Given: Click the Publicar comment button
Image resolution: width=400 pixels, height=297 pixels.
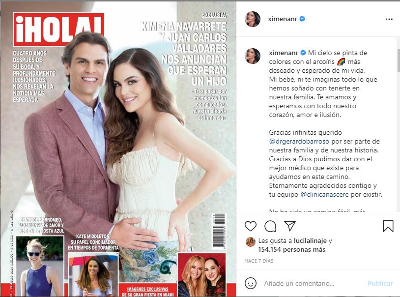Looking at the screenshot, I should [x=380, y=283].
